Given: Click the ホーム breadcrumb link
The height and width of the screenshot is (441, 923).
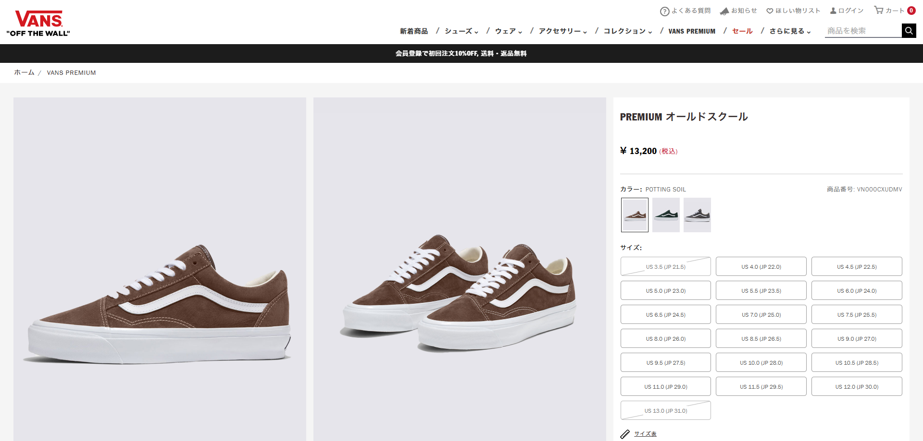Looking at the screenshot, I should [x=24, y=72].
